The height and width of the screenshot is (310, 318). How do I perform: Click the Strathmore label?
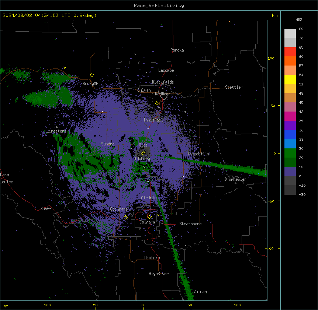coord(190,224)
